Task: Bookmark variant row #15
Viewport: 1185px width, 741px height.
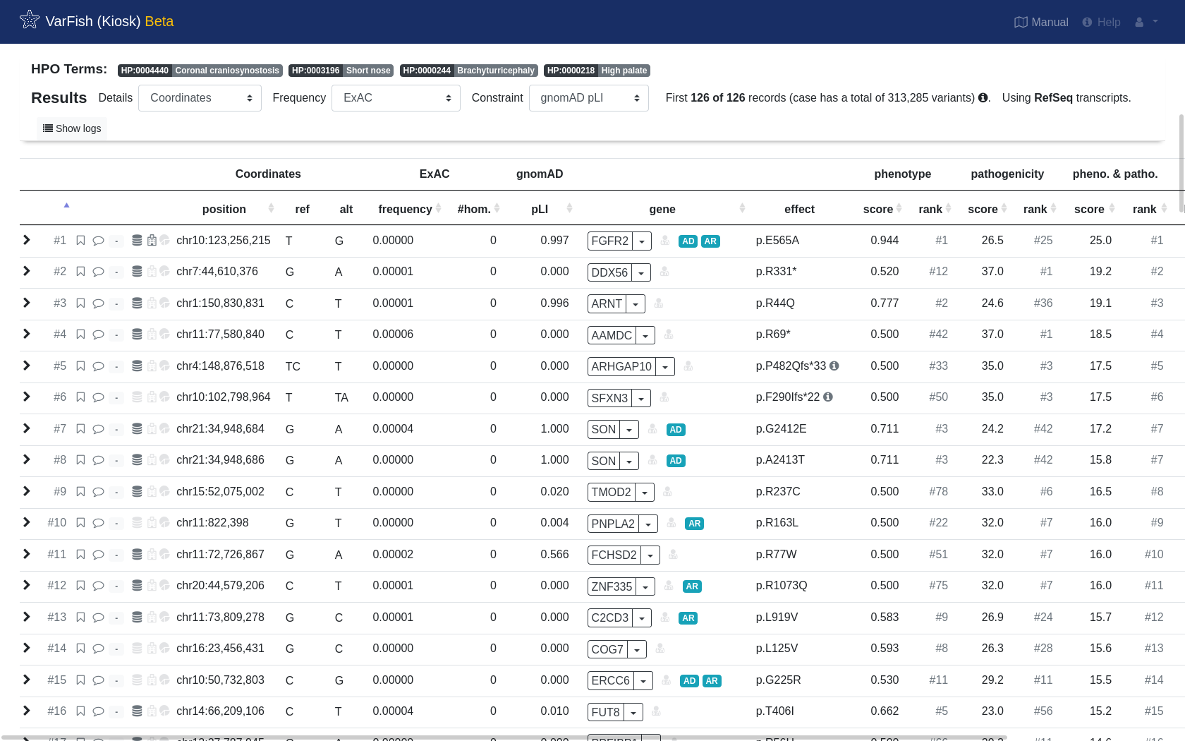Action: pyautogui.click(x=80, y=680)
